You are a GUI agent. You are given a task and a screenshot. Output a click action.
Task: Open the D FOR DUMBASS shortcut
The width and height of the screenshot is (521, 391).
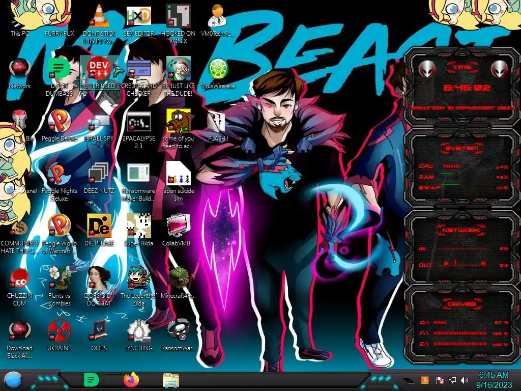tap(59, 76)
